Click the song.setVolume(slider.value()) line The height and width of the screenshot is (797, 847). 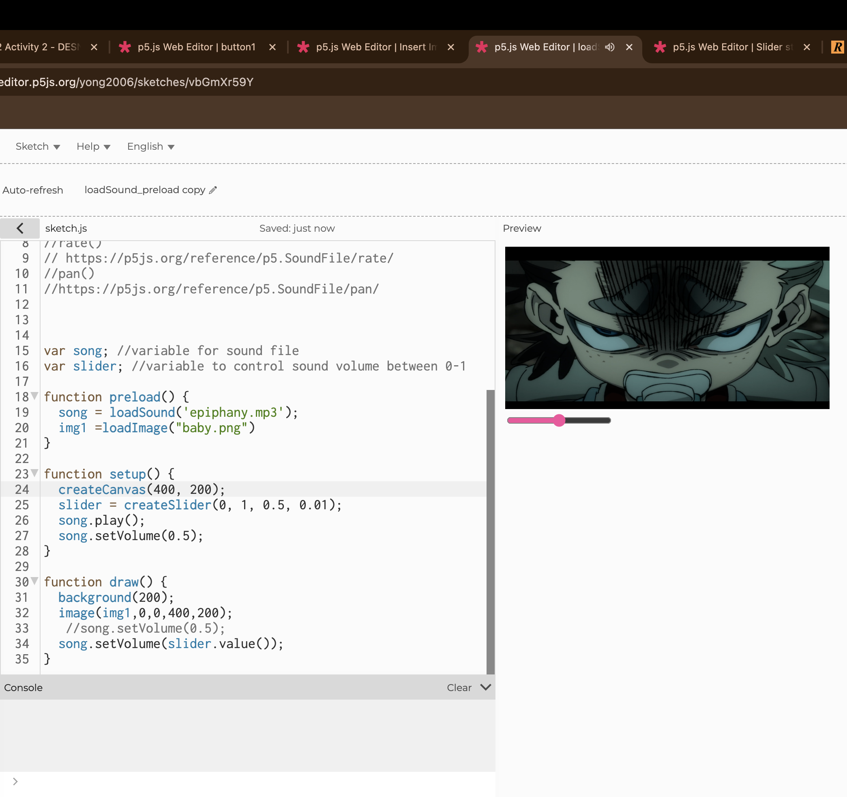tap(171, 644)
